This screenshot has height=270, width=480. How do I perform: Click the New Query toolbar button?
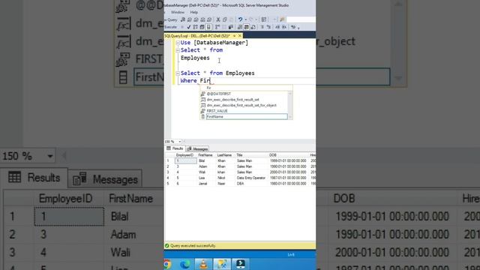coord(172,19)
